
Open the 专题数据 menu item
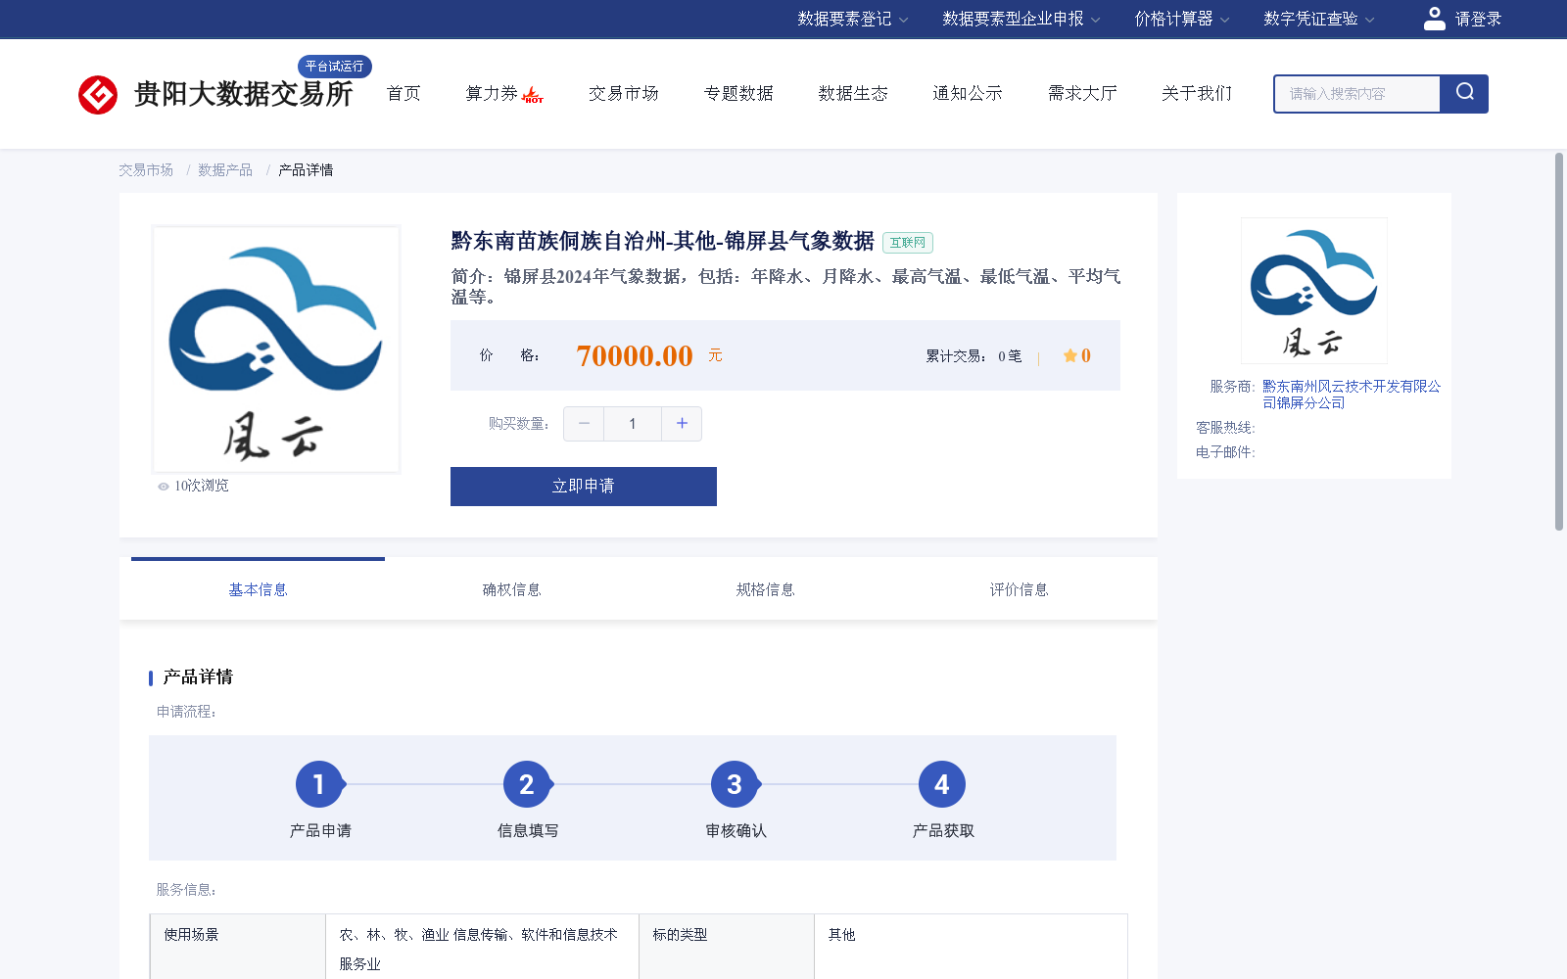point(738,93)
